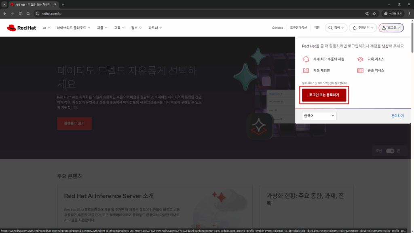
Task: Open the 제품 navigation menu
Action: pyautogui.click(x=102, y=28)
